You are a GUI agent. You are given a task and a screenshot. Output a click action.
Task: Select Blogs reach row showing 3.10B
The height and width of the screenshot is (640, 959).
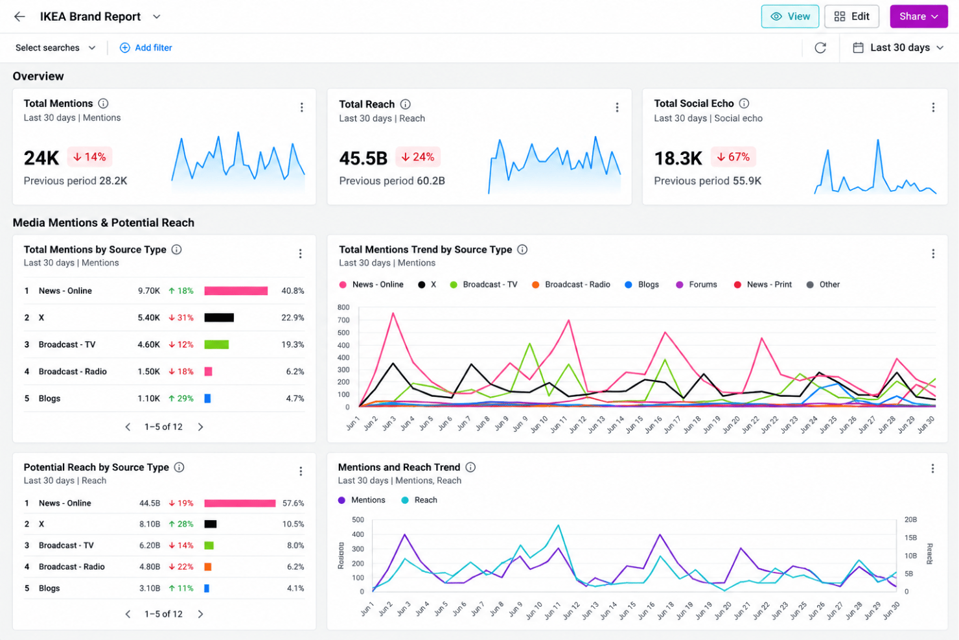(164, 588)
